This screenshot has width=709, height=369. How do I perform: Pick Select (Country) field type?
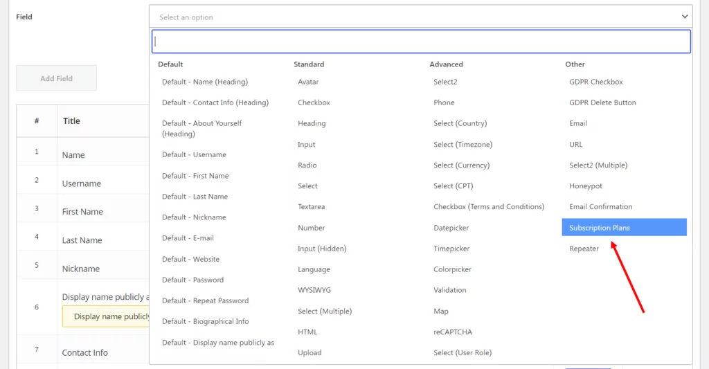point(460,123)
